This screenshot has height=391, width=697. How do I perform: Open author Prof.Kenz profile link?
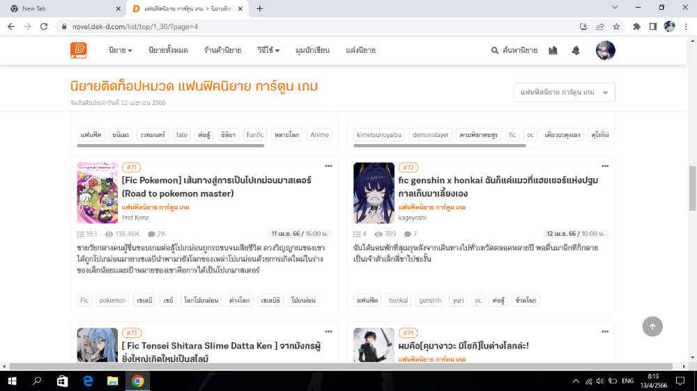coord(135,218)
